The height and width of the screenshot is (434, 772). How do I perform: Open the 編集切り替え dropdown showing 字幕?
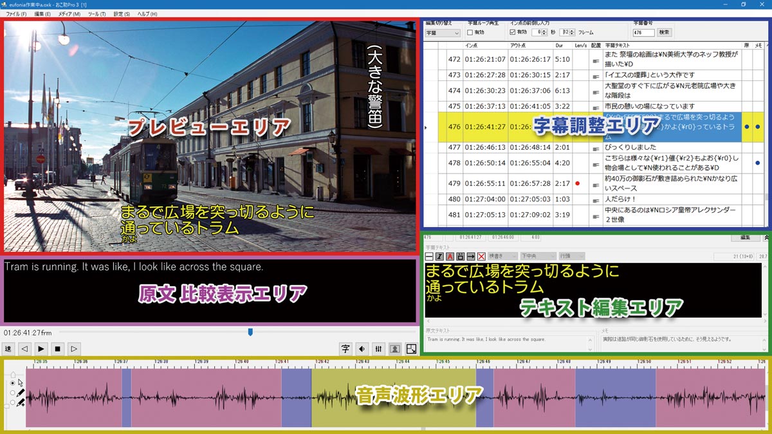[444, 32]
